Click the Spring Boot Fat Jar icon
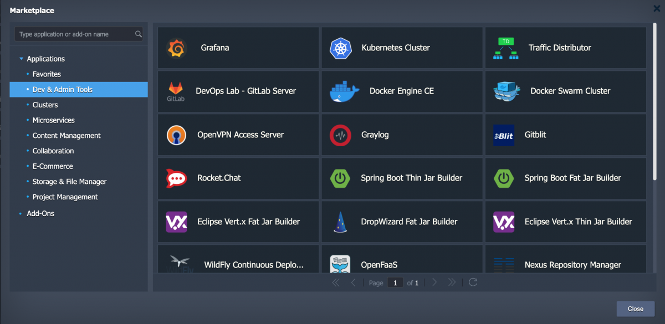 point(503,178)
